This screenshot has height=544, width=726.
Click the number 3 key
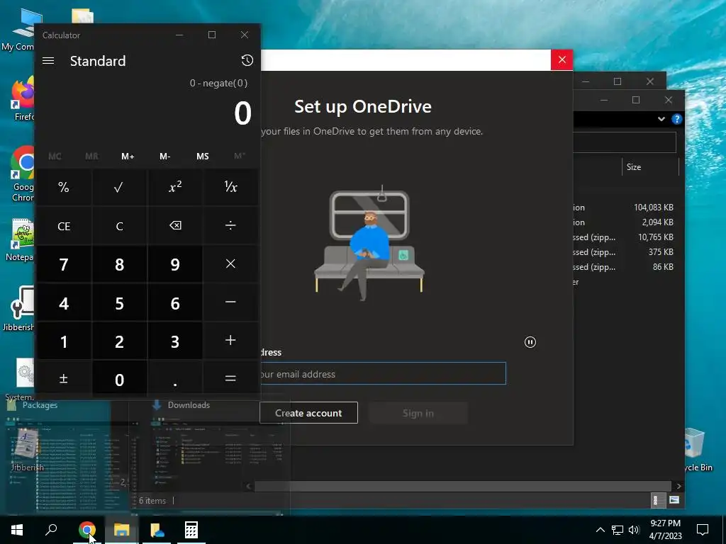tap(175, 341)
